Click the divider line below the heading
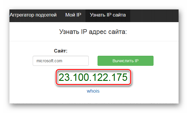Image resolution: width=188 pixels, height=113 pixels. tap(94, 41)
